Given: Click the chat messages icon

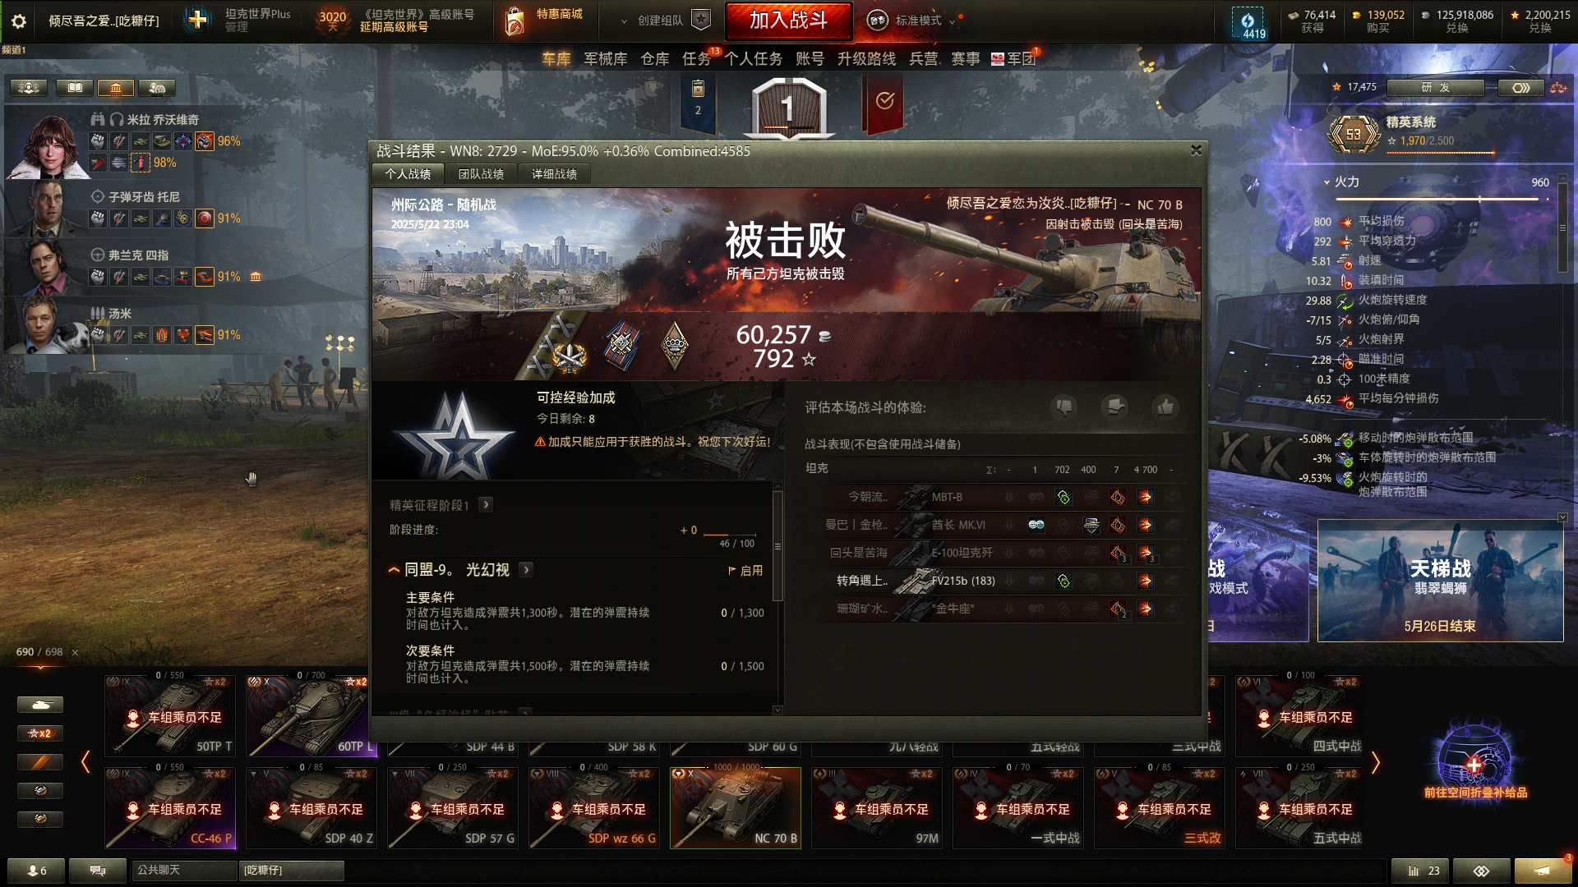Looking at the screenshot, I should point(98,870).
